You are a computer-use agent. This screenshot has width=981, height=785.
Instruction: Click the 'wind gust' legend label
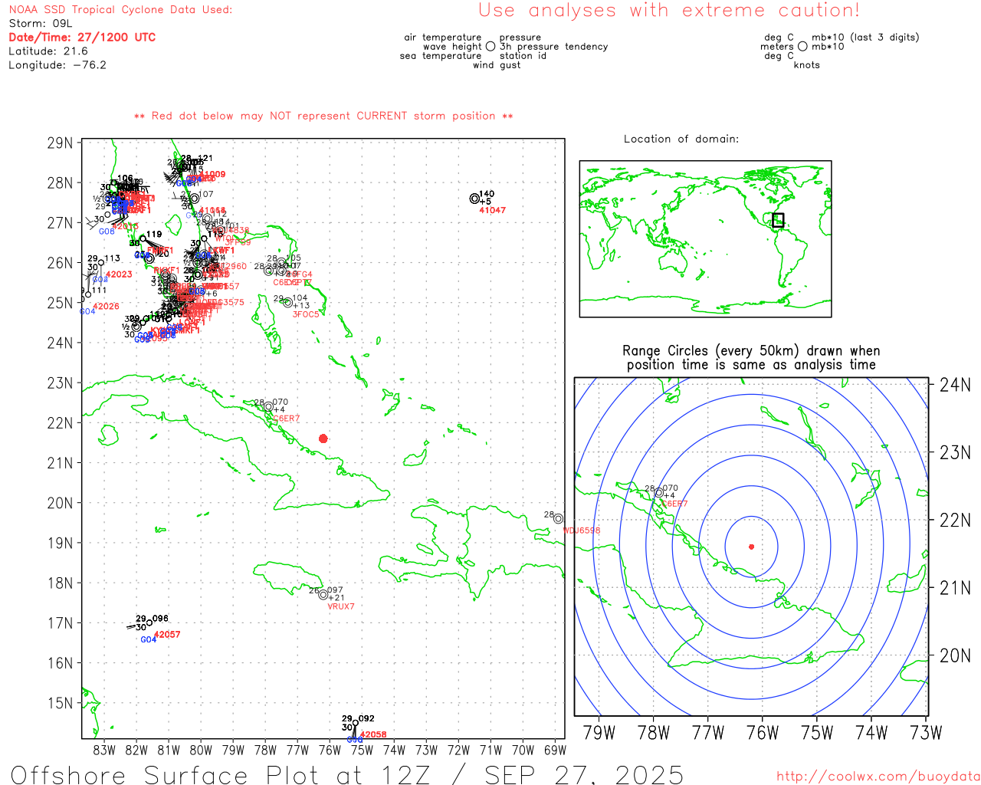[x=497, y=65]
